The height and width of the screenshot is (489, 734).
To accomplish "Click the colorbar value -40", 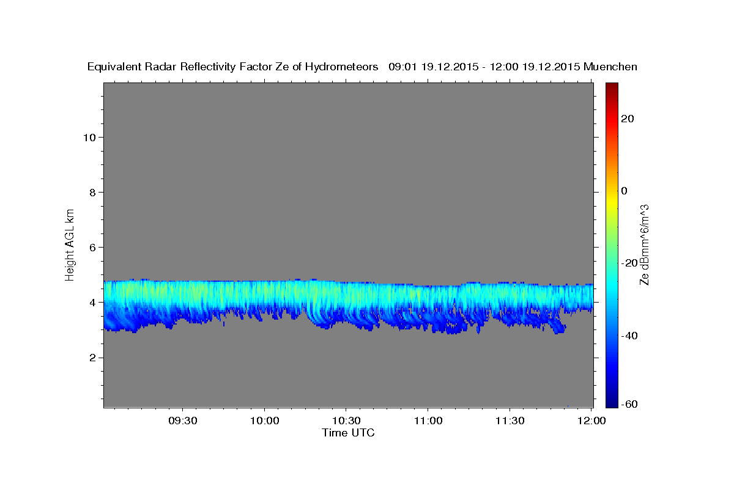I will 631,336.
